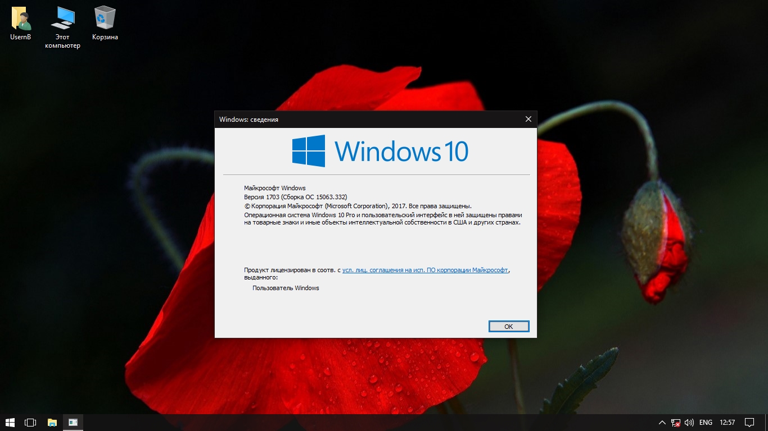
Task: Click the Пользователь Windows text
Action: tap(286, 288)
